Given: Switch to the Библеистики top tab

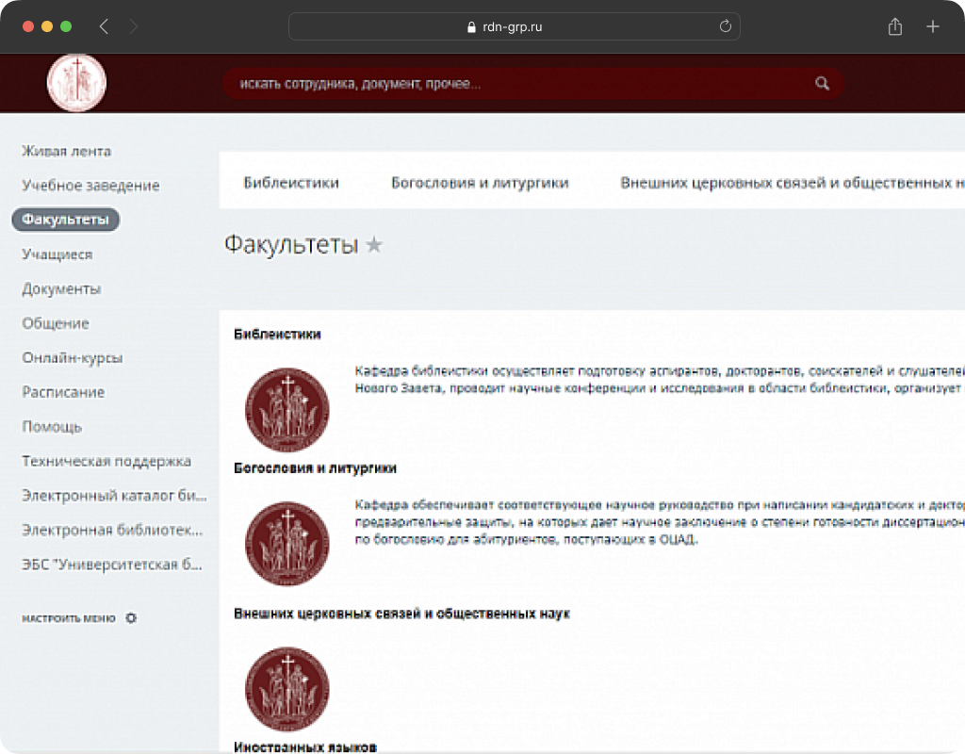Looking at the screenshot, I should pyautogui.click(x=291, y=183).
